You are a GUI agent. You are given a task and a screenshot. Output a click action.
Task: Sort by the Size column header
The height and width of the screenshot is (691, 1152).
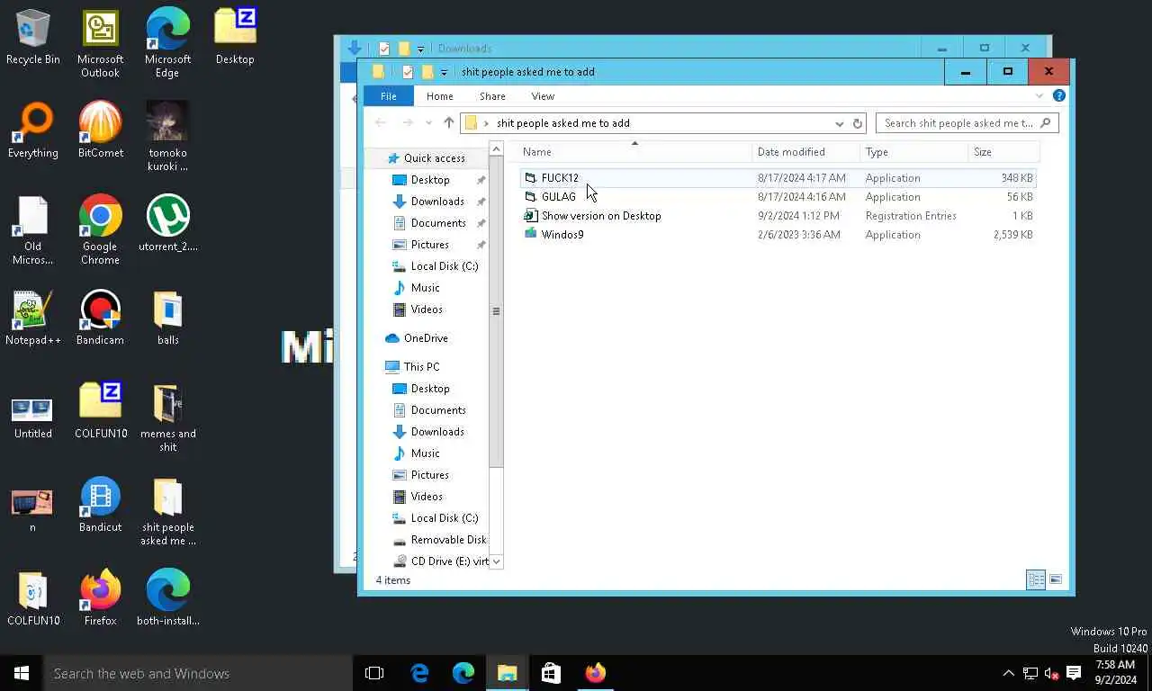pyautogui.click(x=1003, y=152)
